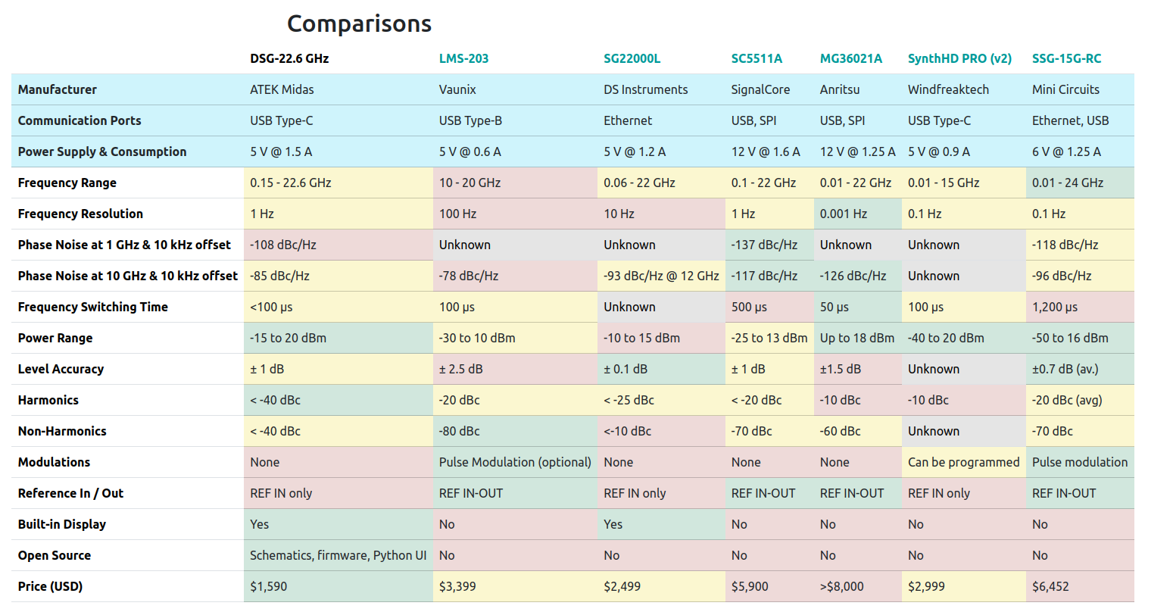Visit the SSG-15G-RC link
This screenshot has height=612, width=1173.
[x=1066, y=58]
